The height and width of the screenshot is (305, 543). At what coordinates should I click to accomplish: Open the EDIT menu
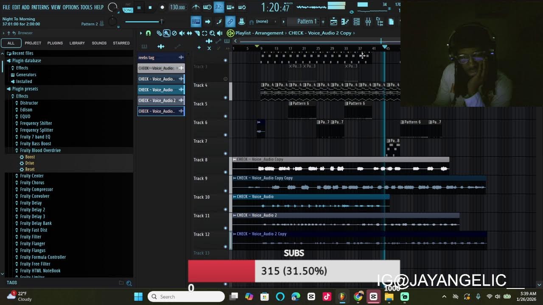click(16, 7)
